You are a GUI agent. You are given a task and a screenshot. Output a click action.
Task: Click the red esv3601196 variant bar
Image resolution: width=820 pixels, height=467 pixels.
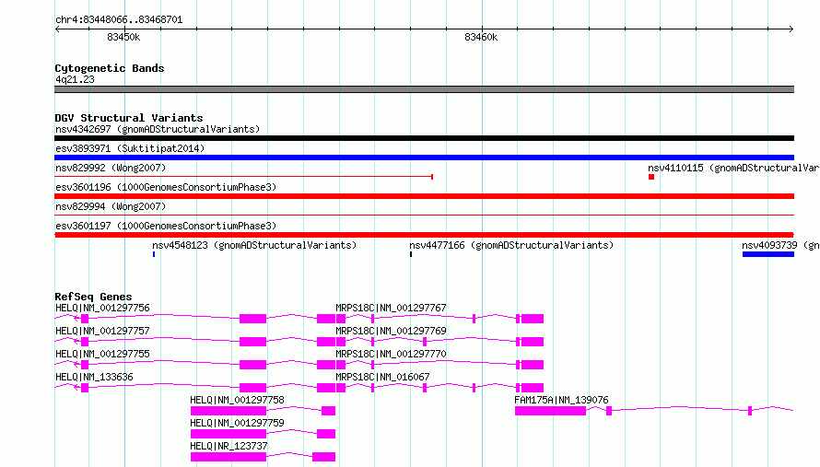click(x=424, y=196)
